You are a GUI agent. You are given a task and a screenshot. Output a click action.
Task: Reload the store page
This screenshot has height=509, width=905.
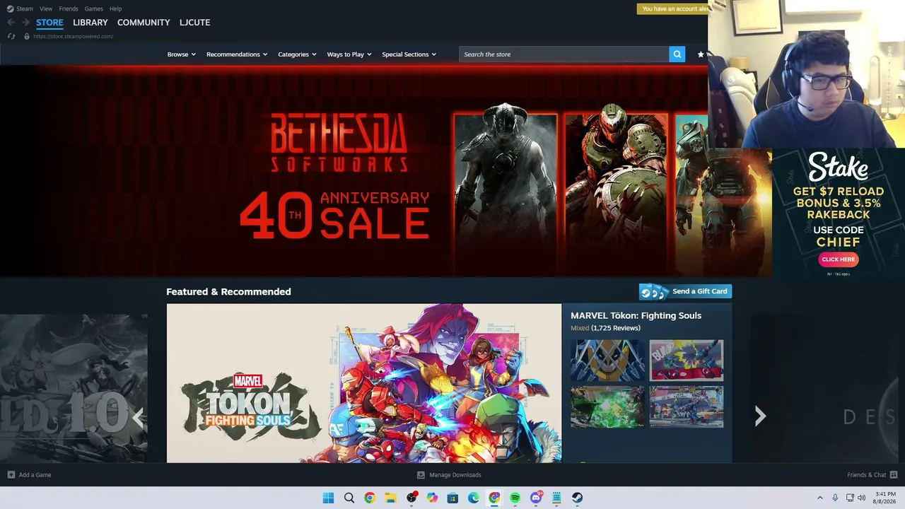11,36
